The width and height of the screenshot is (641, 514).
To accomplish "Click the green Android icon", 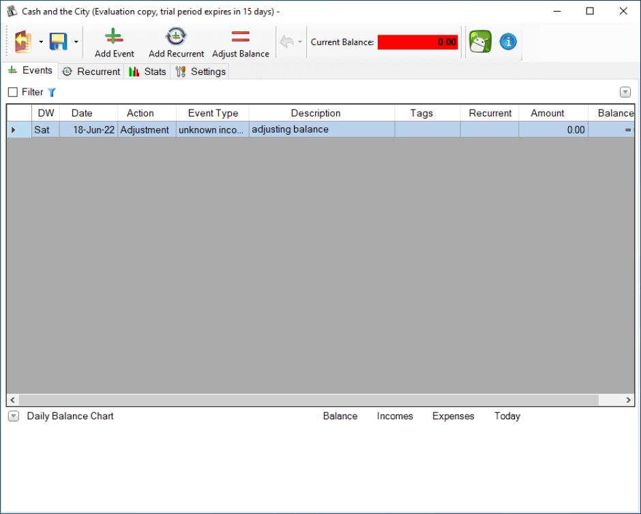I will click(480, 42).
